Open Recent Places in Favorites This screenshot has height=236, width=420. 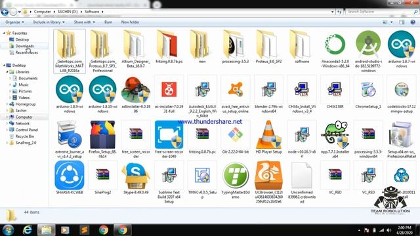(x=26, y=52)
